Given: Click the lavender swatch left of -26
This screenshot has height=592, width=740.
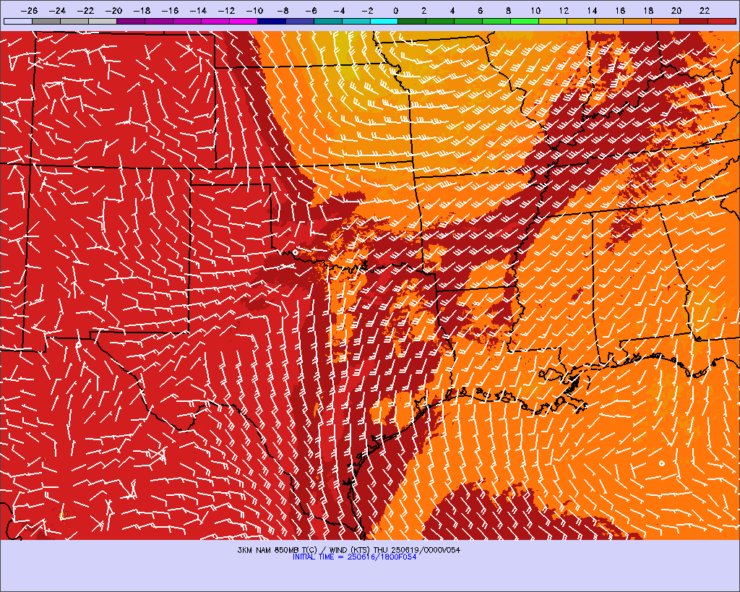Looking at the screenshot, I should (x=18, y=21).
